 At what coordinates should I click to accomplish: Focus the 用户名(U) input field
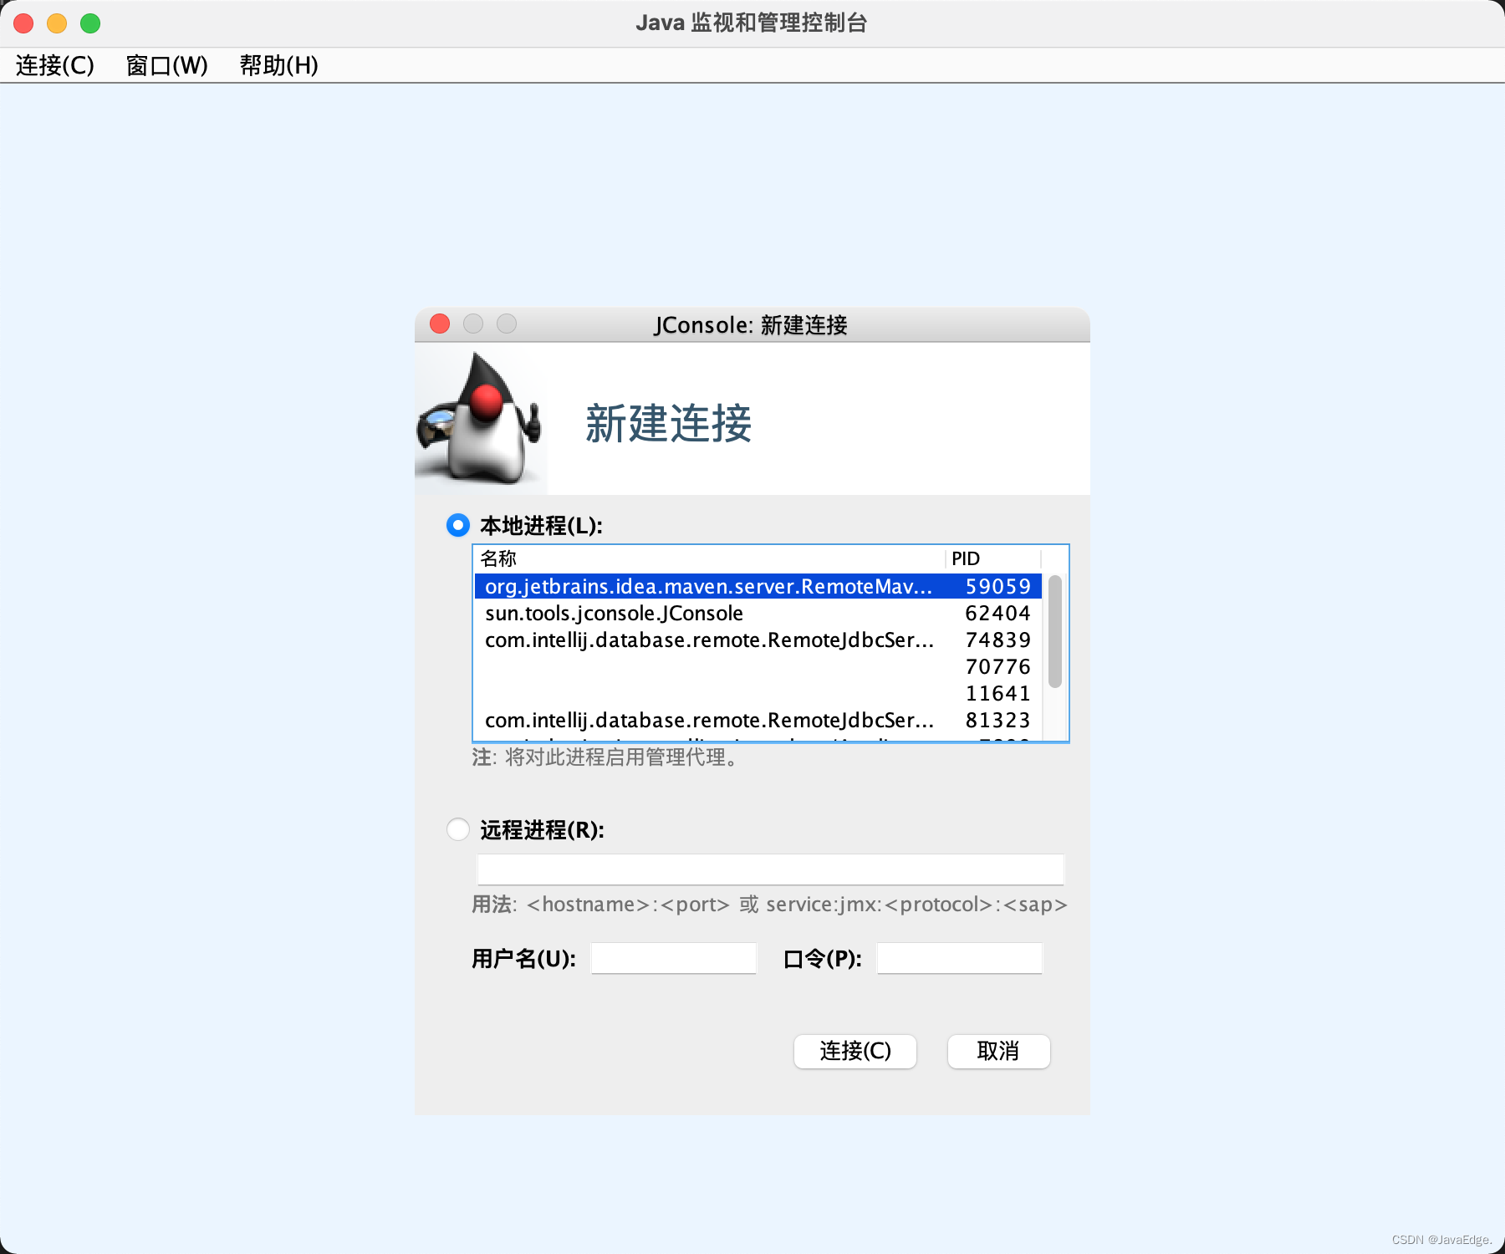[674, 958]
